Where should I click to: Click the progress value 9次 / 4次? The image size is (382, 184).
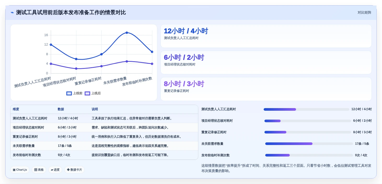pos(361,155)
